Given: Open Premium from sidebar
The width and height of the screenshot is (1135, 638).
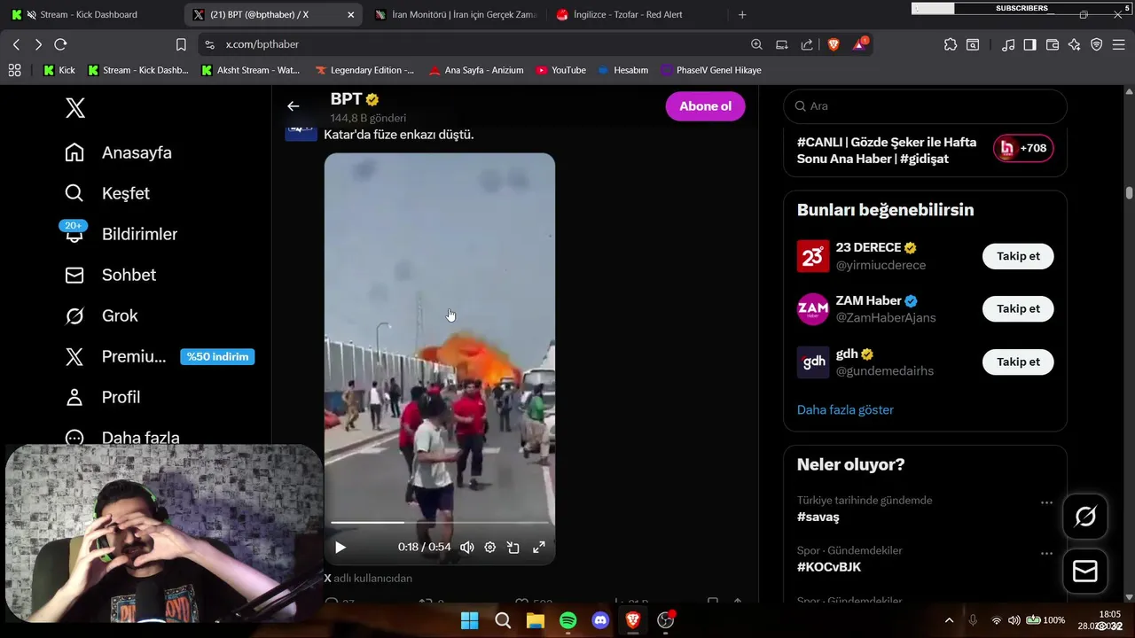Looking at the screenshot, I should click(115, 356).
